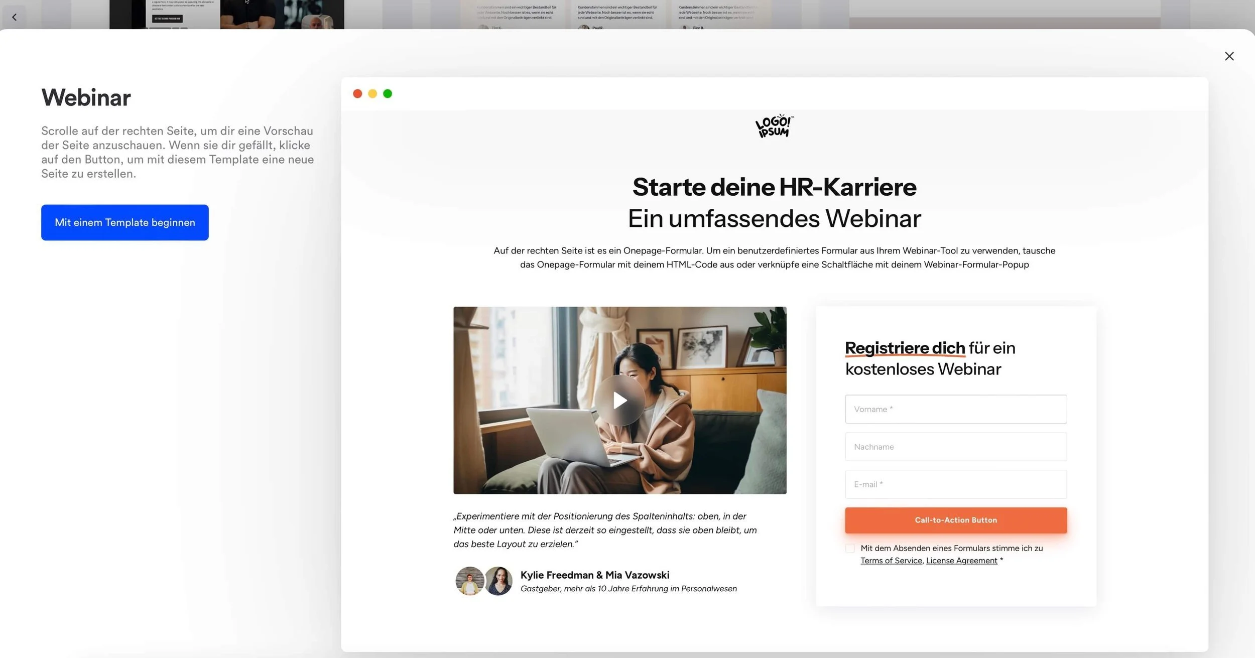Close the Webinar template preview dialog
This screenshot has width=1255, height=658.
click(x=1229, y=56)
